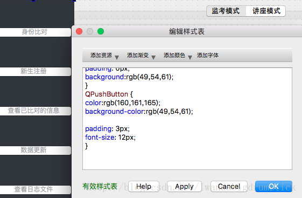Click the Help button
302x198 pixels.
click(x=144, y=187)
